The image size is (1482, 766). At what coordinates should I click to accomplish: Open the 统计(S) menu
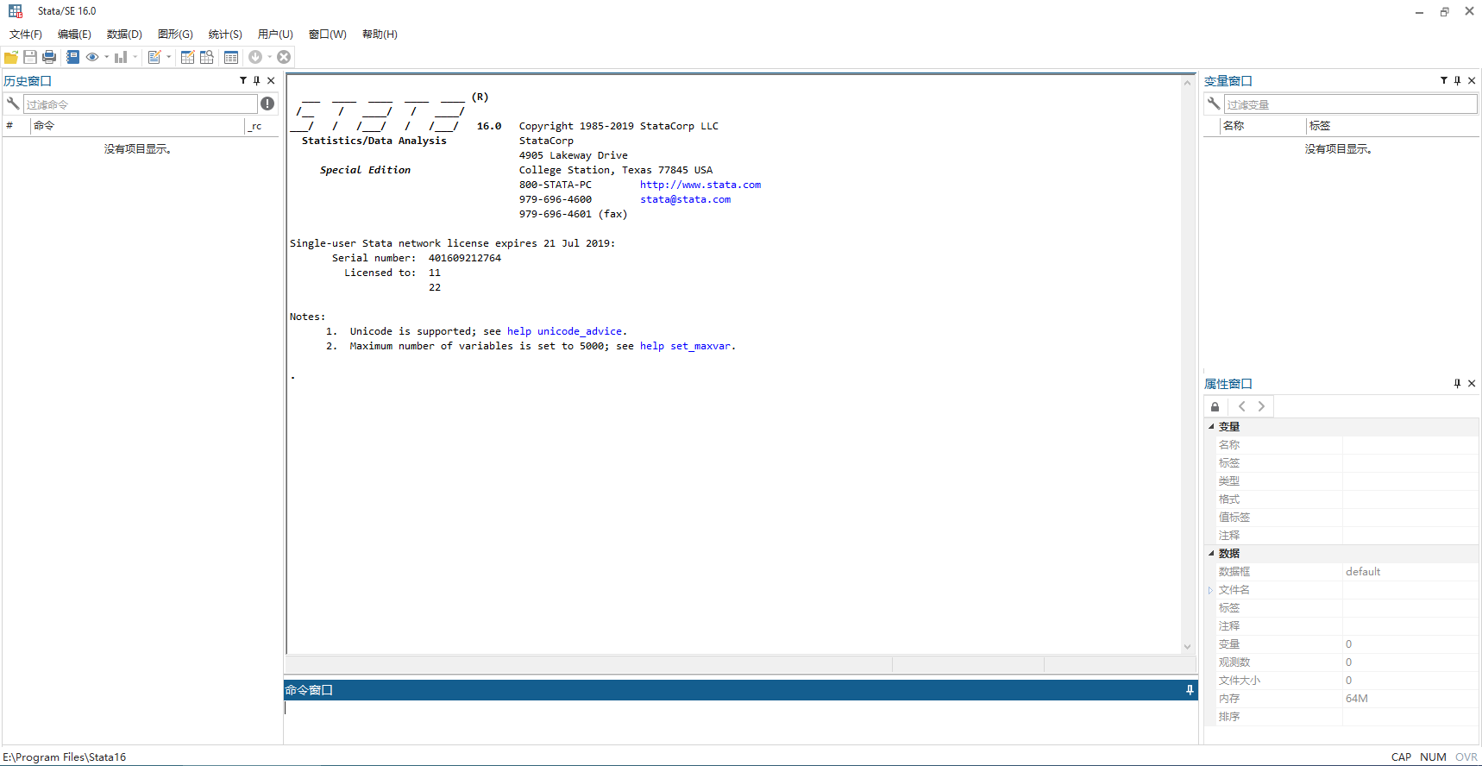(224, 35)
